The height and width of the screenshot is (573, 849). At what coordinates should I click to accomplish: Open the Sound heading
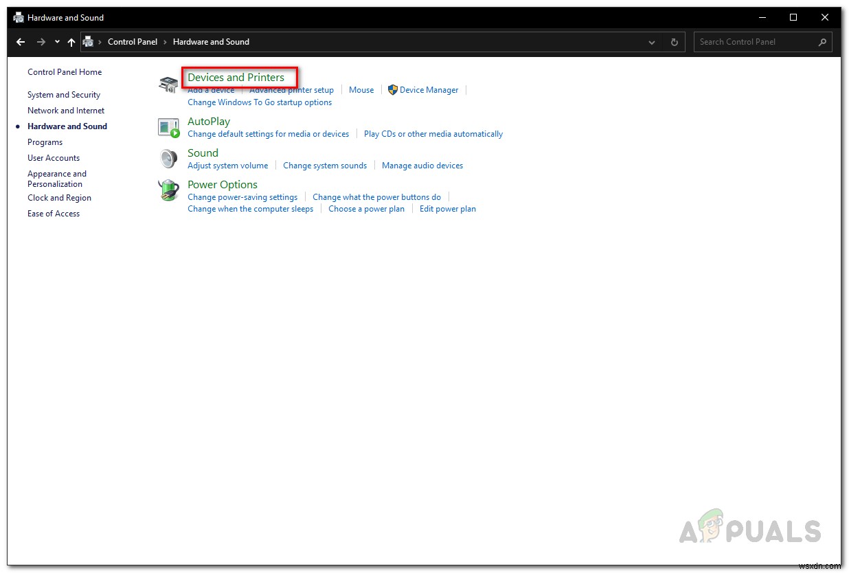point(203,153)
